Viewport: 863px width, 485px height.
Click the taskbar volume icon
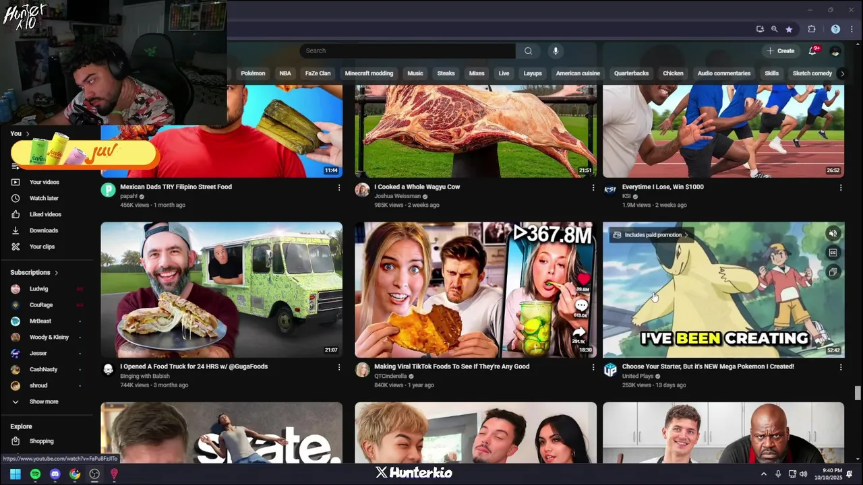tap(803, 474)
